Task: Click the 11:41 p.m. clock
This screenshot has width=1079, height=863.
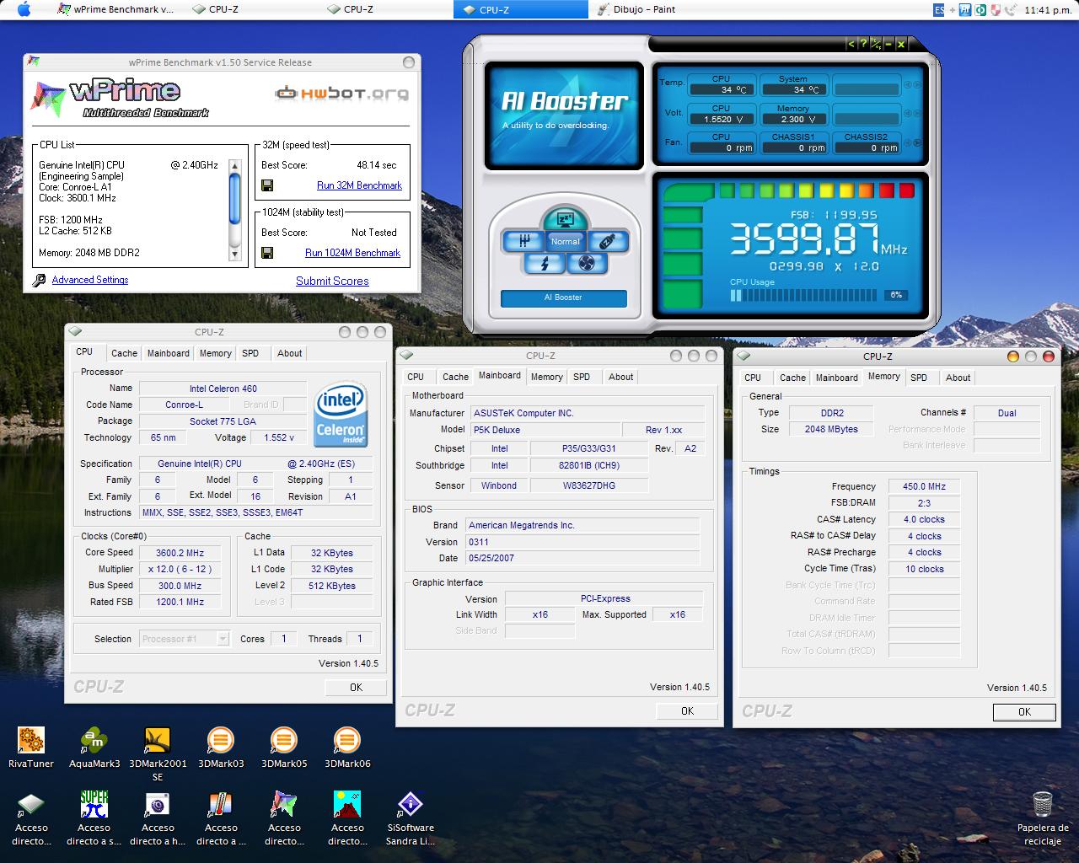Action: click(x=1048, y=10)
